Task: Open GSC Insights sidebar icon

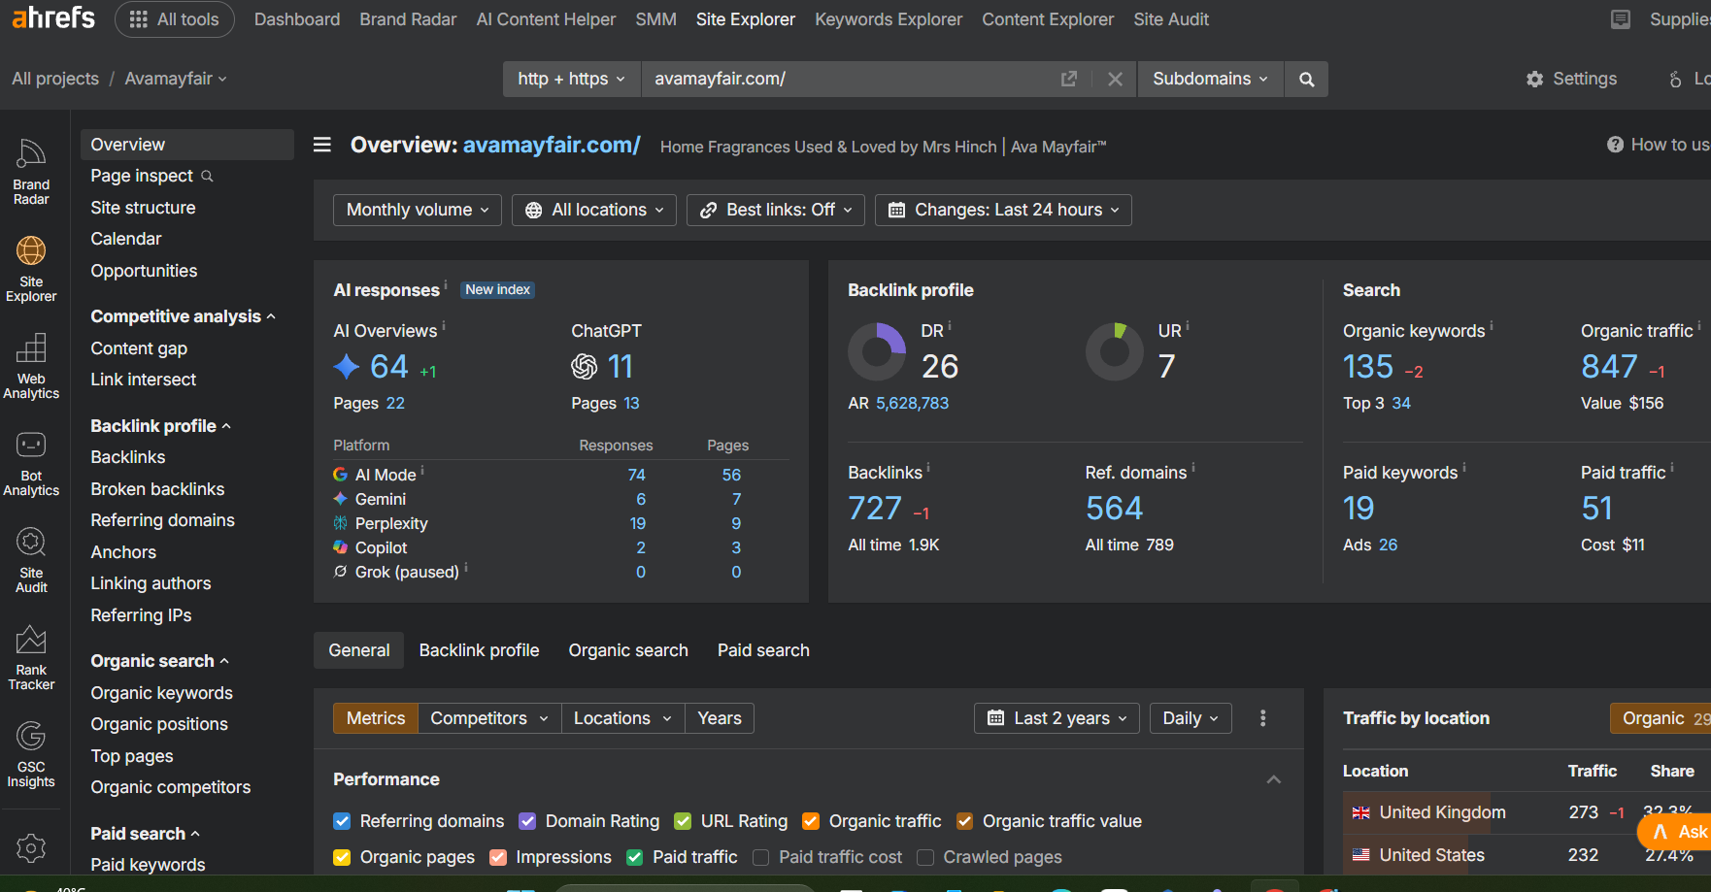Action: coord(31,754)
